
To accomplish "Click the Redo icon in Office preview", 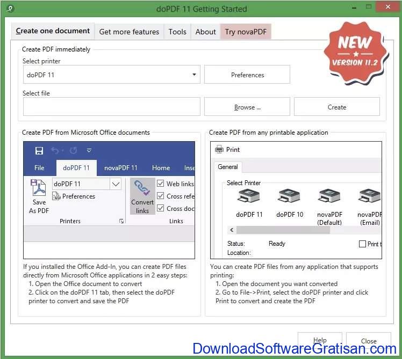I will 73,151.
